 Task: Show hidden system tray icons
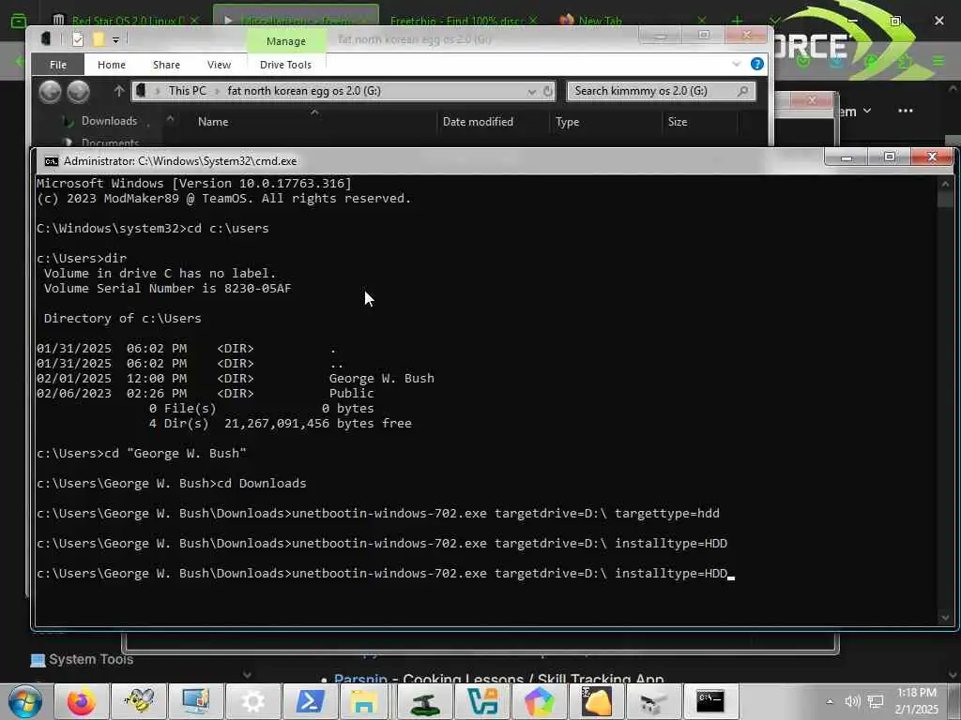click(830, 701)
